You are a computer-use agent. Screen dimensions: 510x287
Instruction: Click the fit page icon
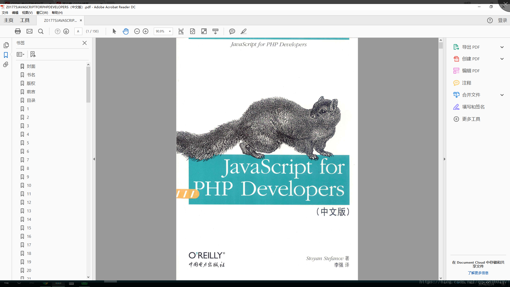coord(193,31)
